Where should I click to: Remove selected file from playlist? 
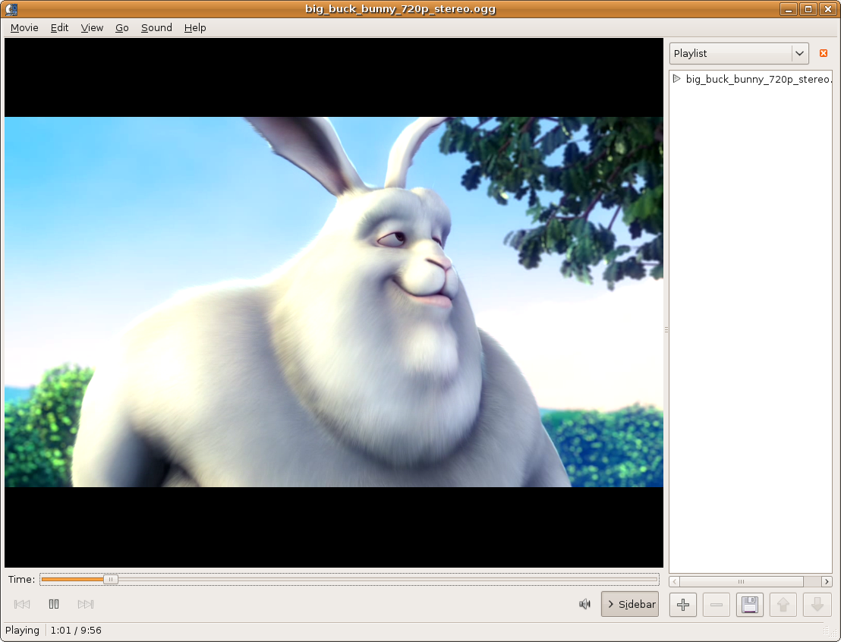click(716, 605)
